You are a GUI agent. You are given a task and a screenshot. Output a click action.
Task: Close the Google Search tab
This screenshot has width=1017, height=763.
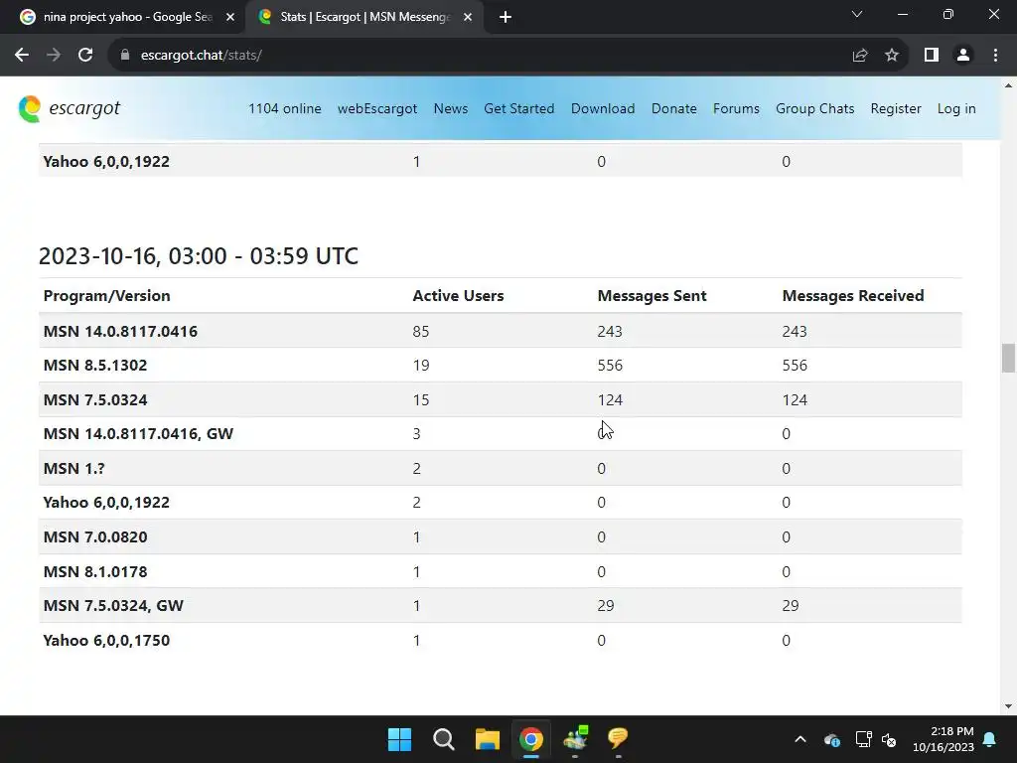coord(230,17)
